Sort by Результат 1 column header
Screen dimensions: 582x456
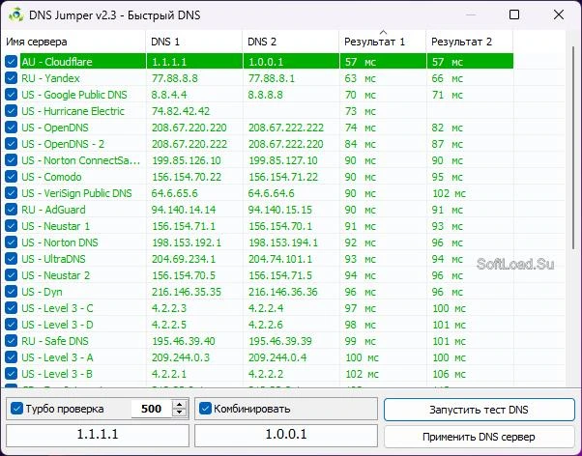[x=383, y=42]
